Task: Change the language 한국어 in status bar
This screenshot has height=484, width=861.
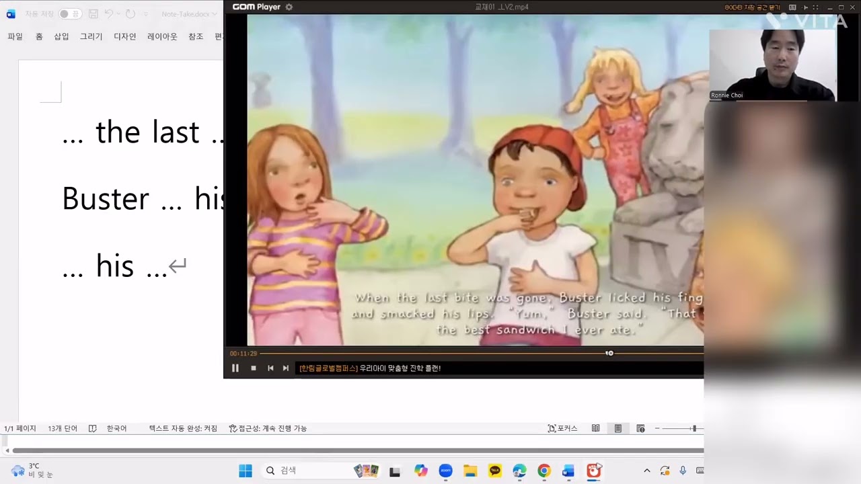Action: tap(116, 428)
